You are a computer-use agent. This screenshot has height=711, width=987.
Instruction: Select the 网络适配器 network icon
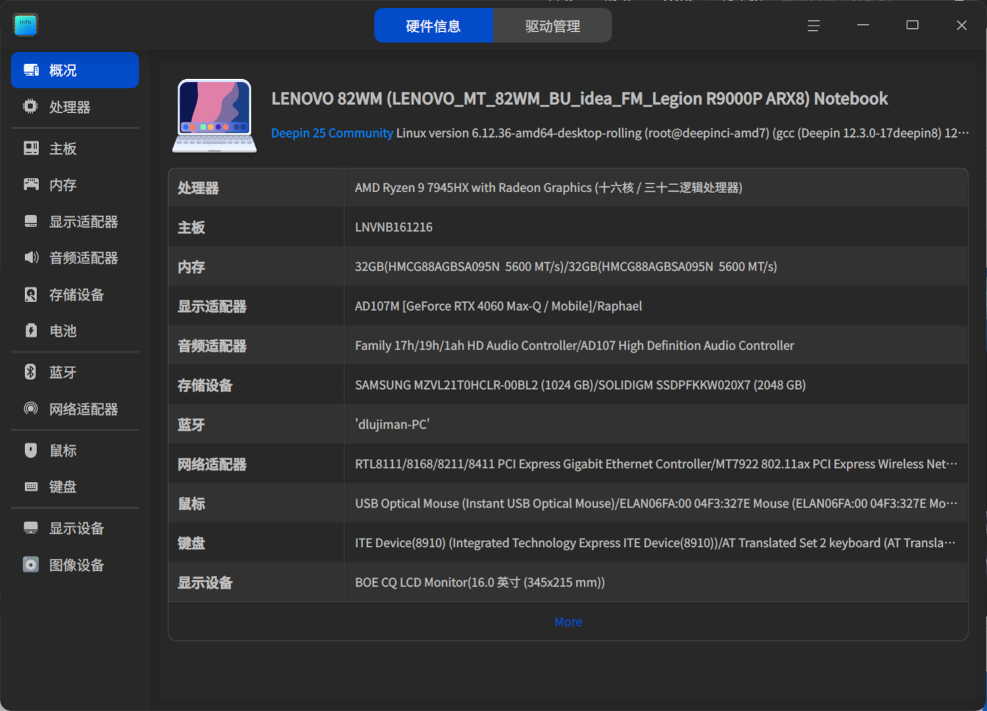[x=31, y=409]
